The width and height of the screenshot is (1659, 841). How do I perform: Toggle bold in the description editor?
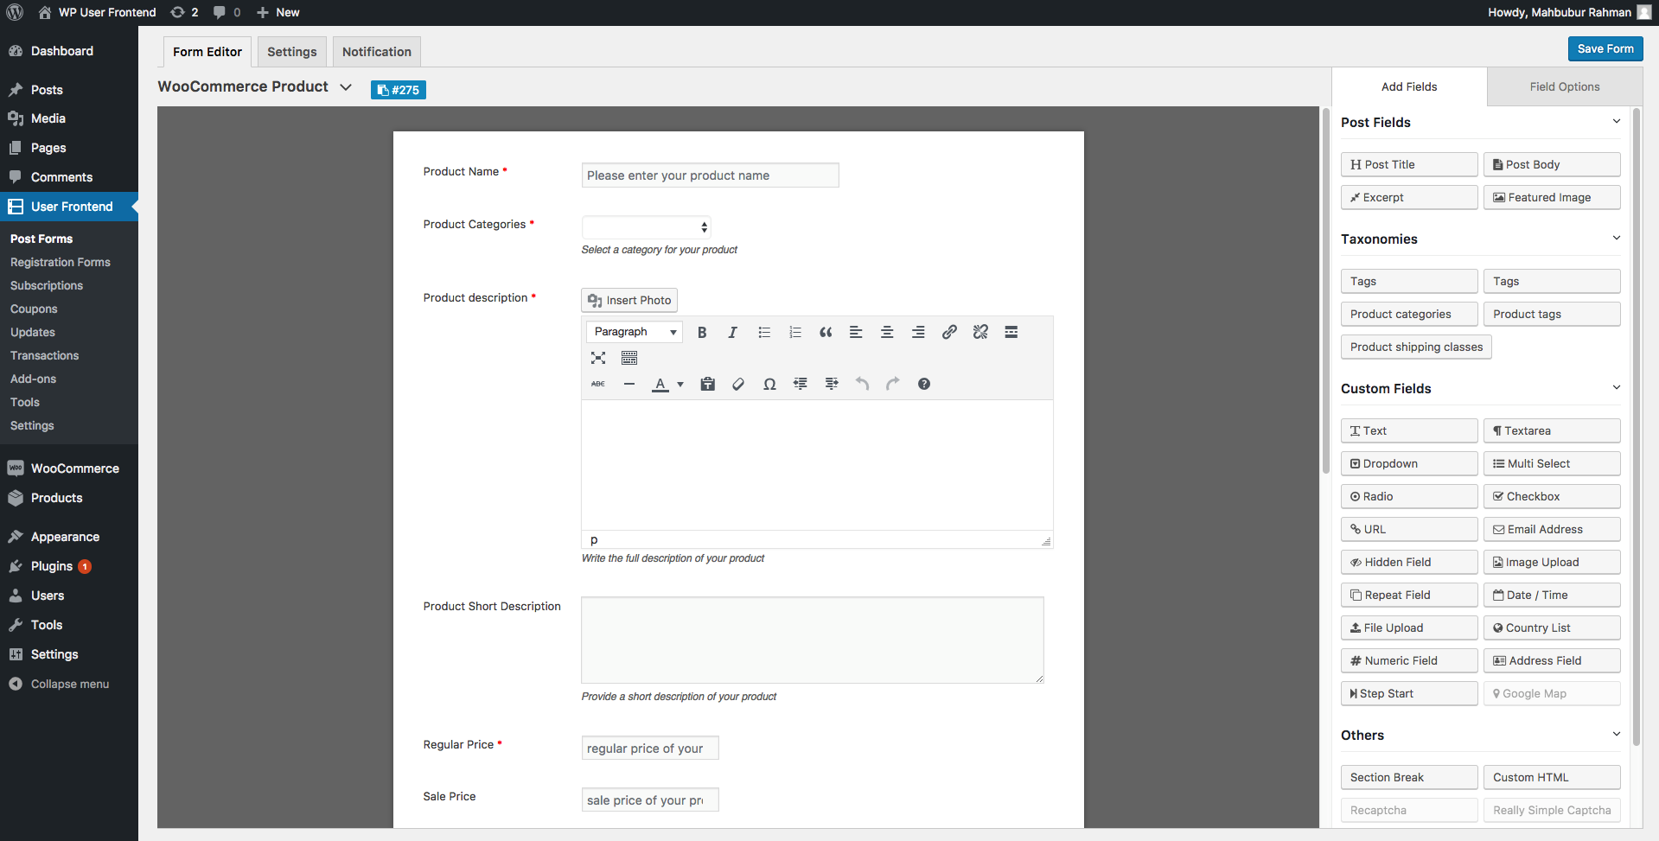tap(702, 332)
